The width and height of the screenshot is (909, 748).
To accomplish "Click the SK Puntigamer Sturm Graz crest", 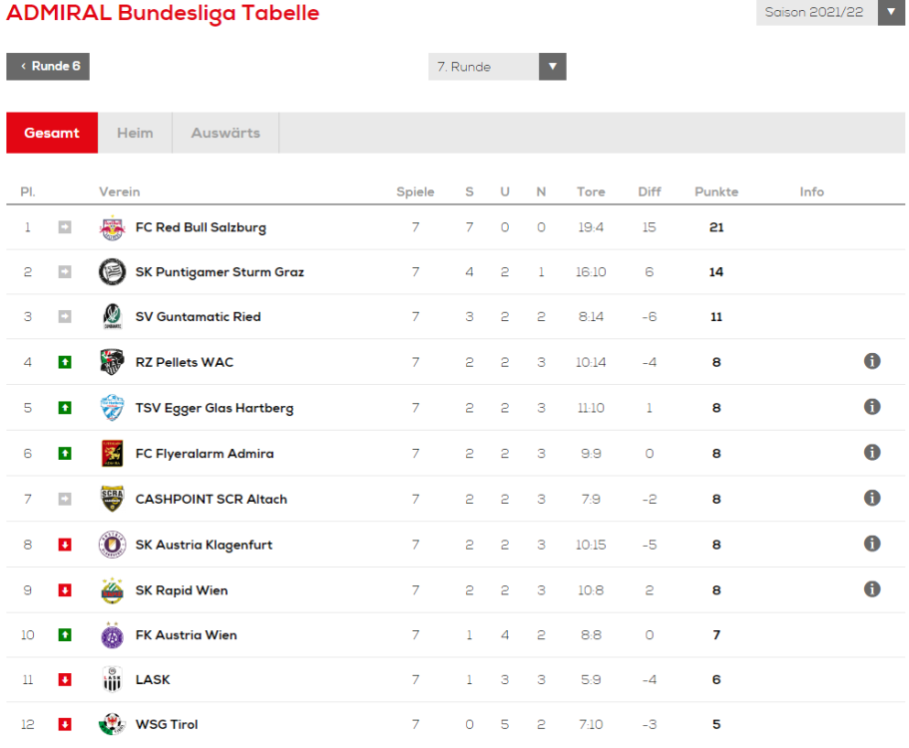I will [112, 271].
